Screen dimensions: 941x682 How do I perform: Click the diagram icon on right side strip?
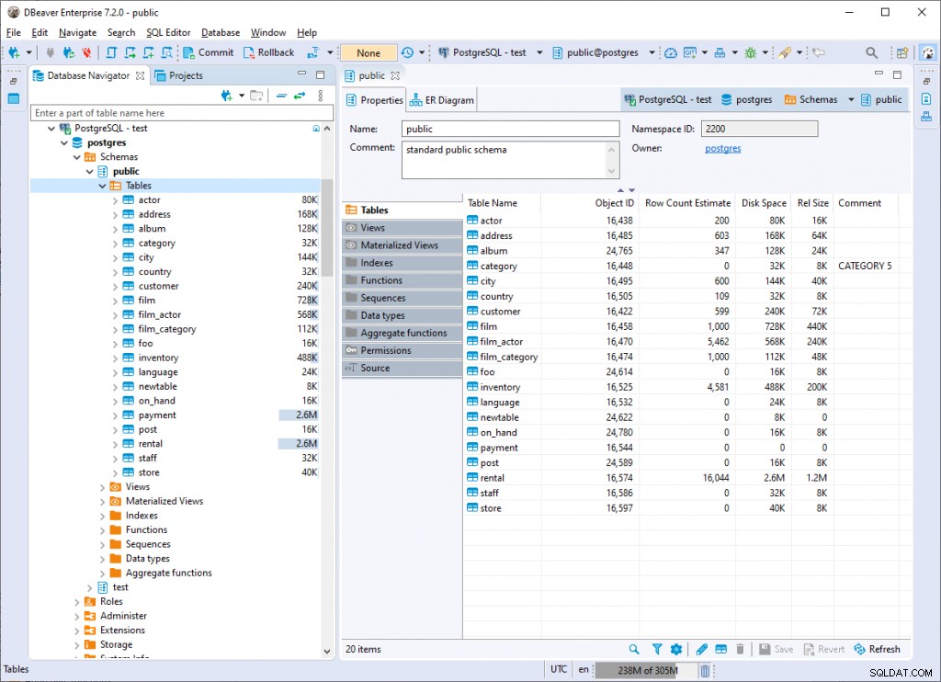(x=926, y=116)
